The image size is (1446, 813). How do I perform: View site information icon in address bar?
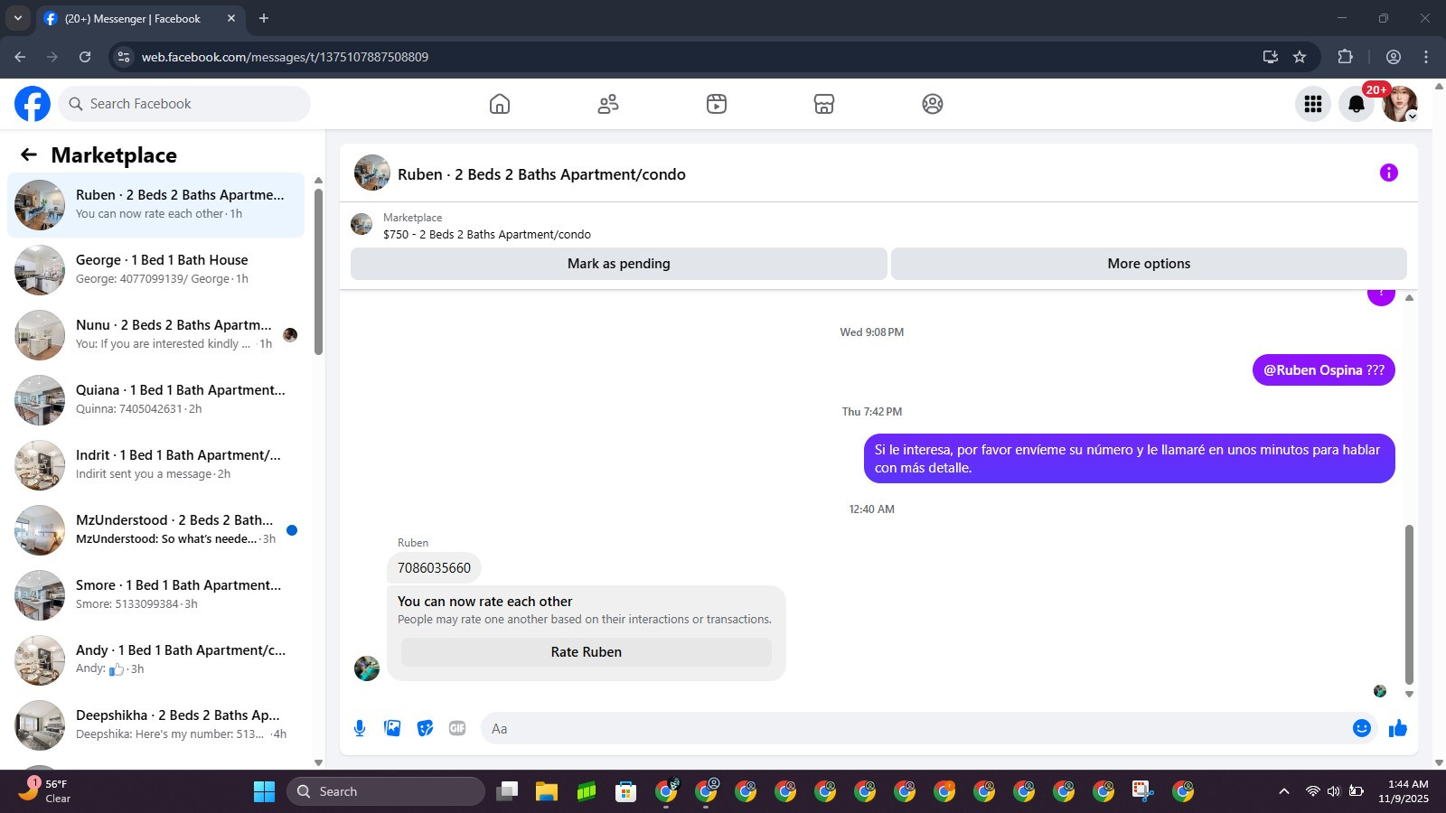[124, 57]
